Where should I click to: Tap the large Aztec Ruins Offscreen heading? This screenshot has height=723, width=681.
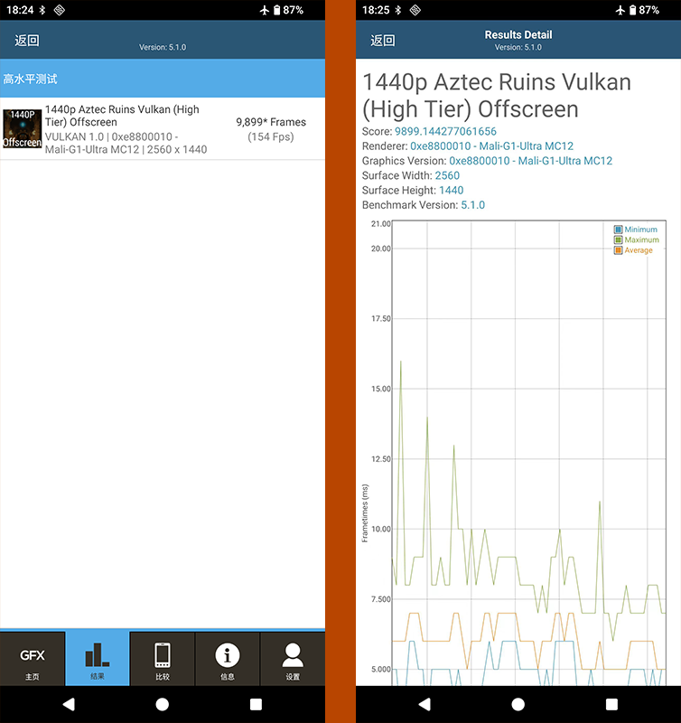click(x=497, y=96)
